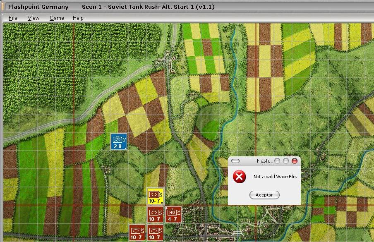Select red 10-7 unit left of the 2/3 unit

point(137,232)
